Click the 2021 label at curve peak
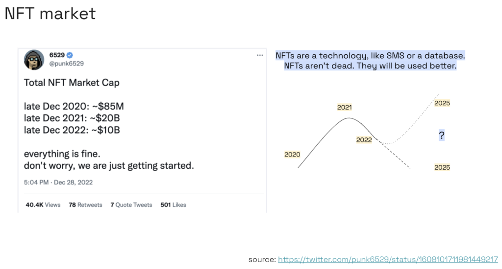This screenshot has width=502, height=269. [345, 107]
